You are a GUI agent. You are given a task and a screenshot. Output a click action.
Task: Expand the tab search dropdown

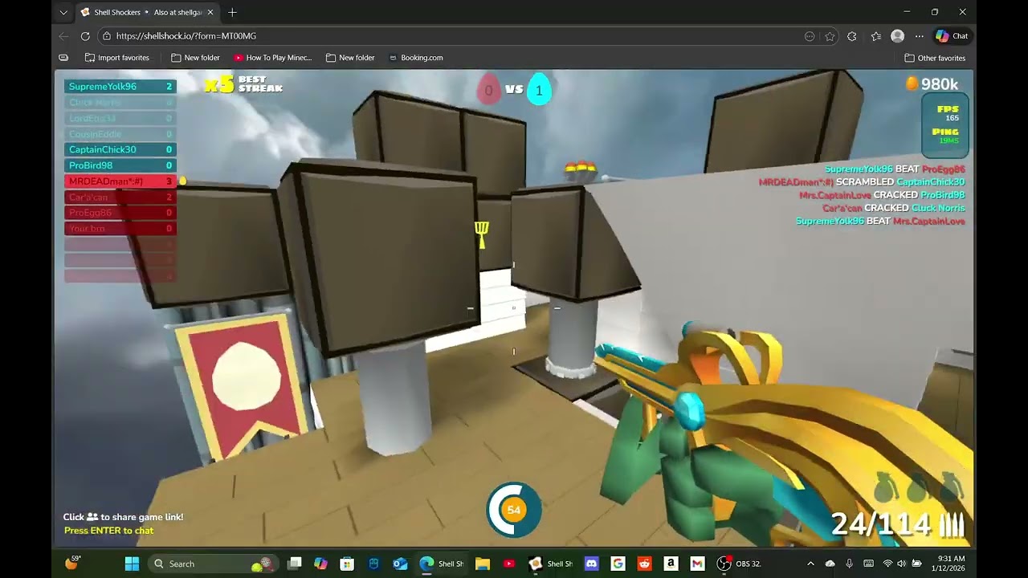click(x=63, y=12)
